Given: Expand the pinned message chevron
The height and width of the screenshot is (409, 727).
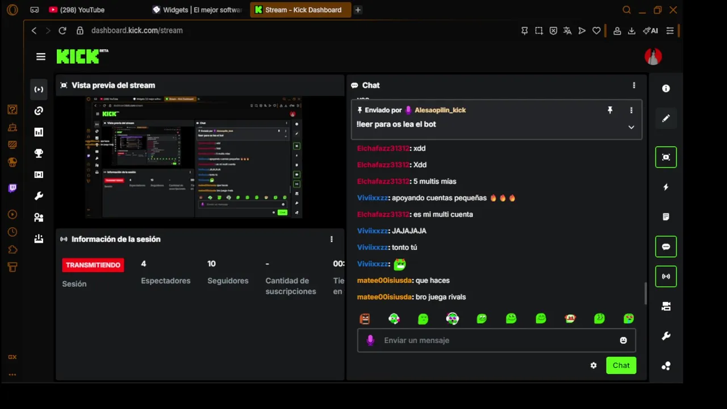Looking at the screenshot, I should pos(631,127).
